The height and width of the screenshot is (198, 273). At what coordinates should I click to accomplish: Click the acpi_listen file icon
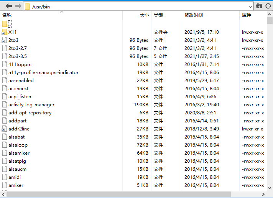pos(5,96)
